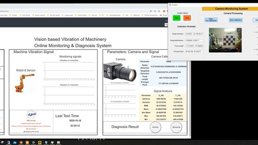This screenshot has height=145, width=258.
Task: Open PowerPoint from the taskbar
Action: point(21,142)
